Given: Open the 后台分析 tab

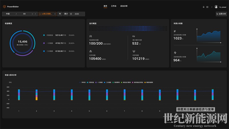Looking at the screenshot, I should (x=124, y=6).
